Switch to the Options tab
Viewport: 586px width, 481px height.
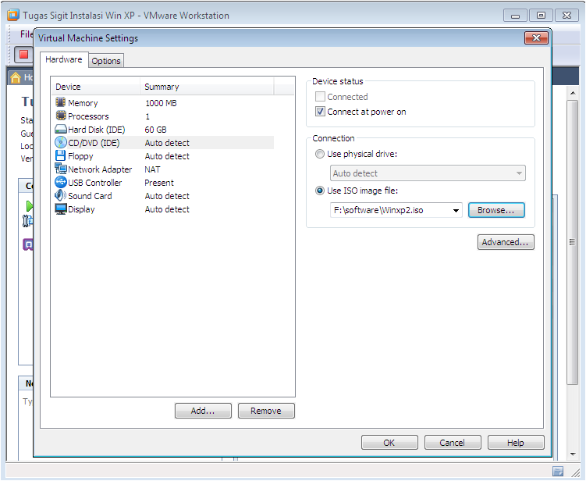tap(106, 61)
